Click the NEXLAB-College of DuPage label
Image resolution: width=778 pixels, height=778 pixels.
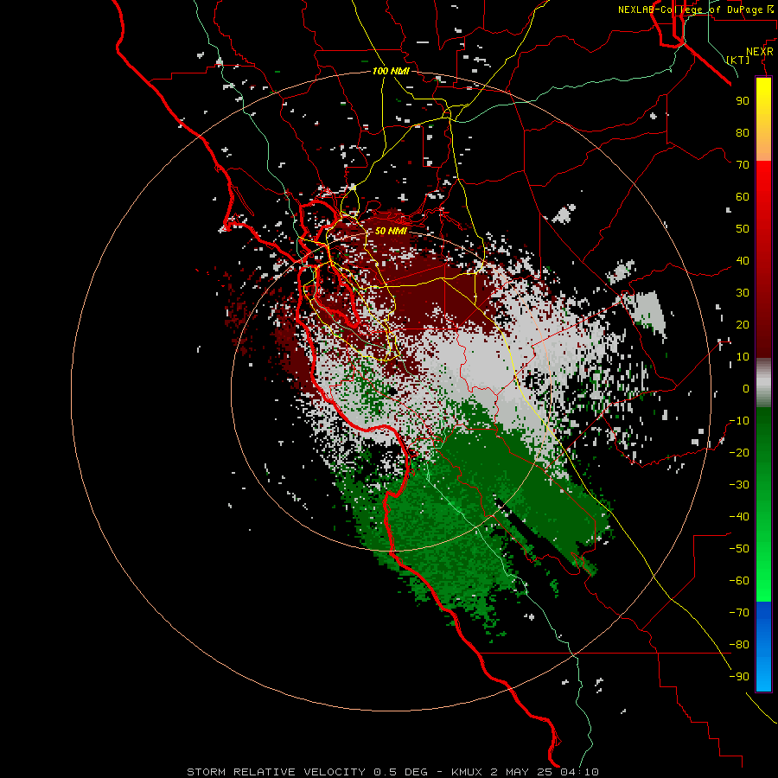(x=690, y=10)
